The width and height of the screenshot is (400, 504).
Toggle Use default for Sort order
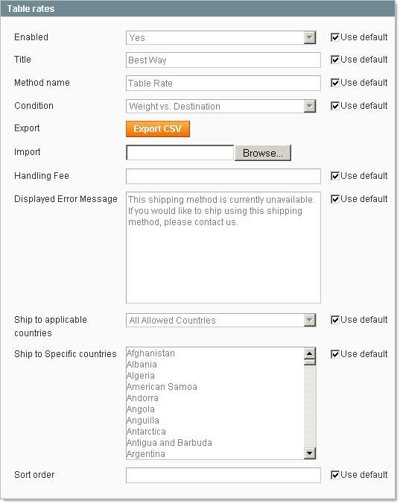[x=335, y=475]
